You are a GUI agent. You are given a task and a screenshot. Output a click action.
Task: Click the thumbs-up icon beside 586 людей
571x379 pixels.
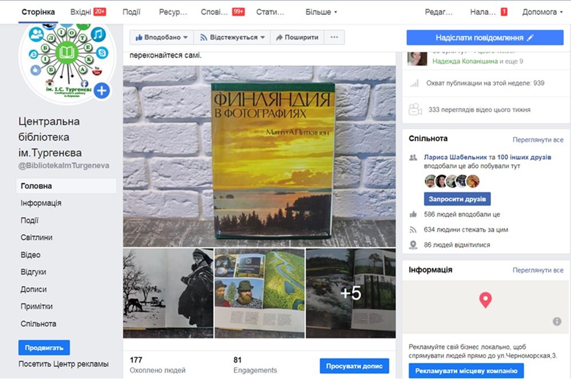click(x=413, y=214)
